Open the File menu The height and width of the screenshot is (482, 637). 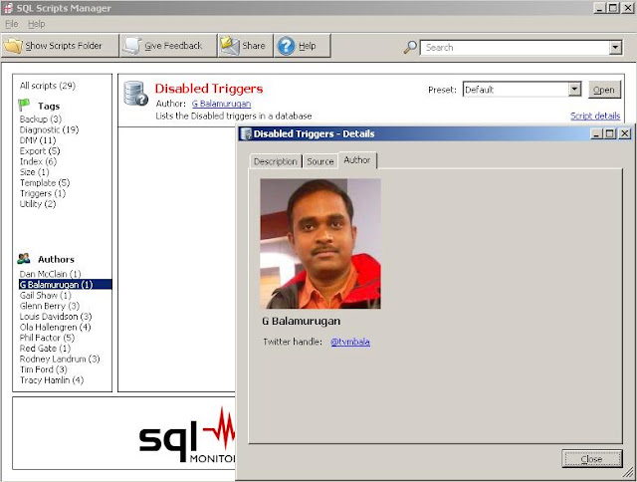pos(11,24)
